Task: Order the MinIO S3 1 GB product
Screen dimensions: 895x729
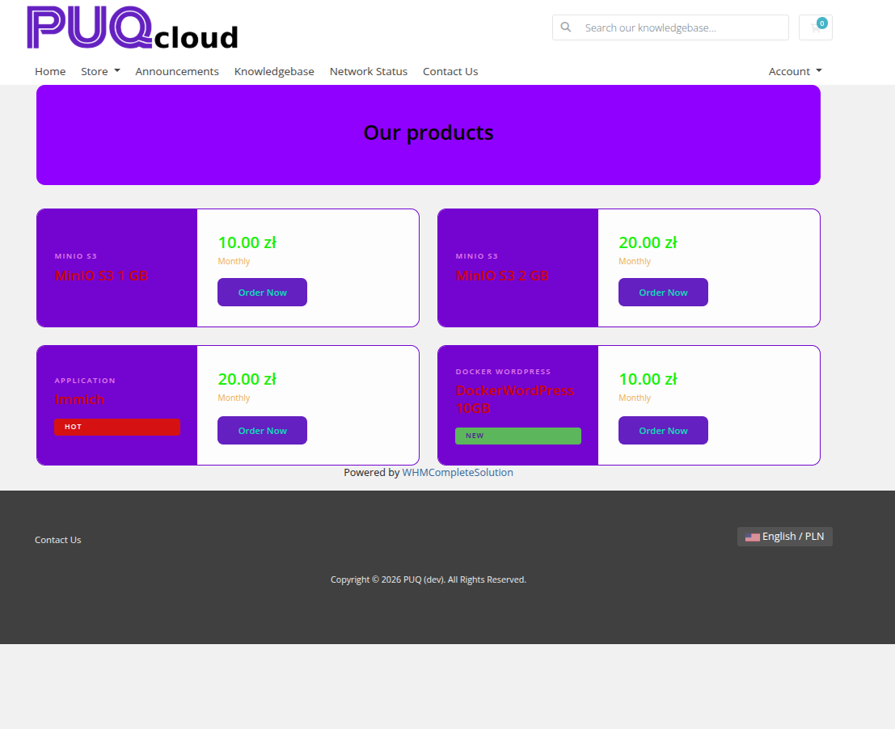Action: click(262, 293)
